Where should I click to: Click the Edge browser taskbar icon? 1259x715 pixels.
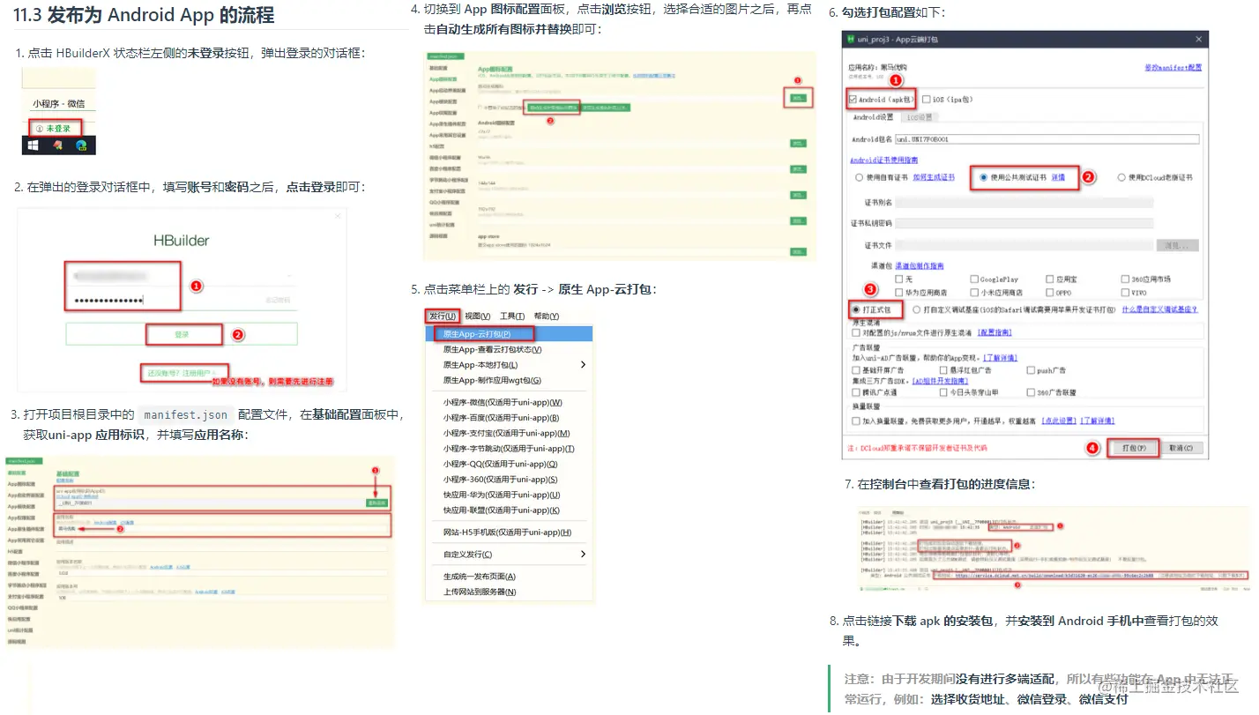click(x=81, y=145)
